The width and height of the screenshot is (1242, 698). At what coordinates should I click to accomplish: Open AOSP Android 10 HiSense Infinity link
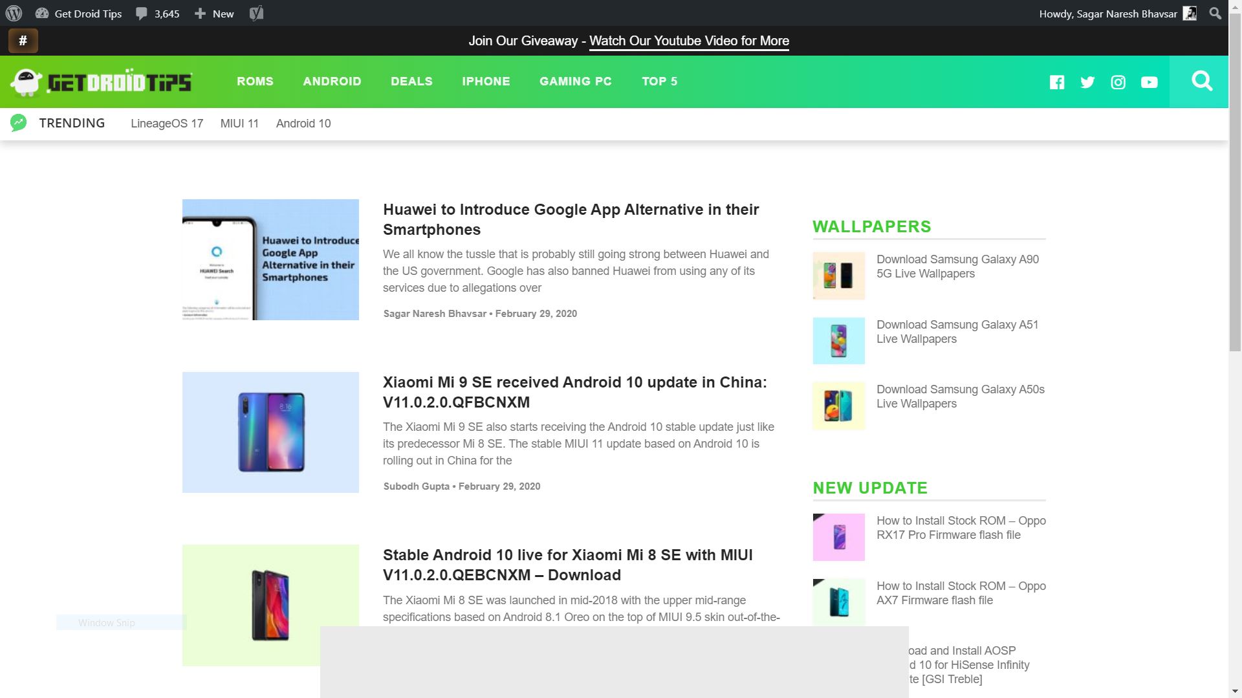[x=969, y=665]
